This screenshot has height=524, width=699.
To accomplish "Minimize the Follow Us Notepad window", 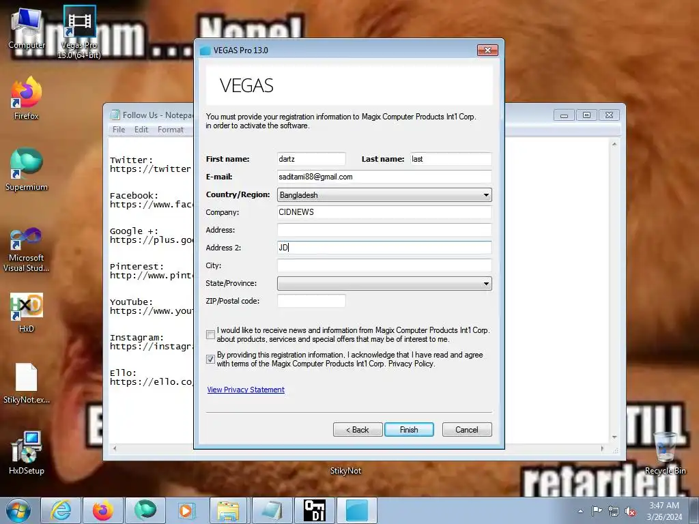I will pyautogui.click(x=564, y=115).
